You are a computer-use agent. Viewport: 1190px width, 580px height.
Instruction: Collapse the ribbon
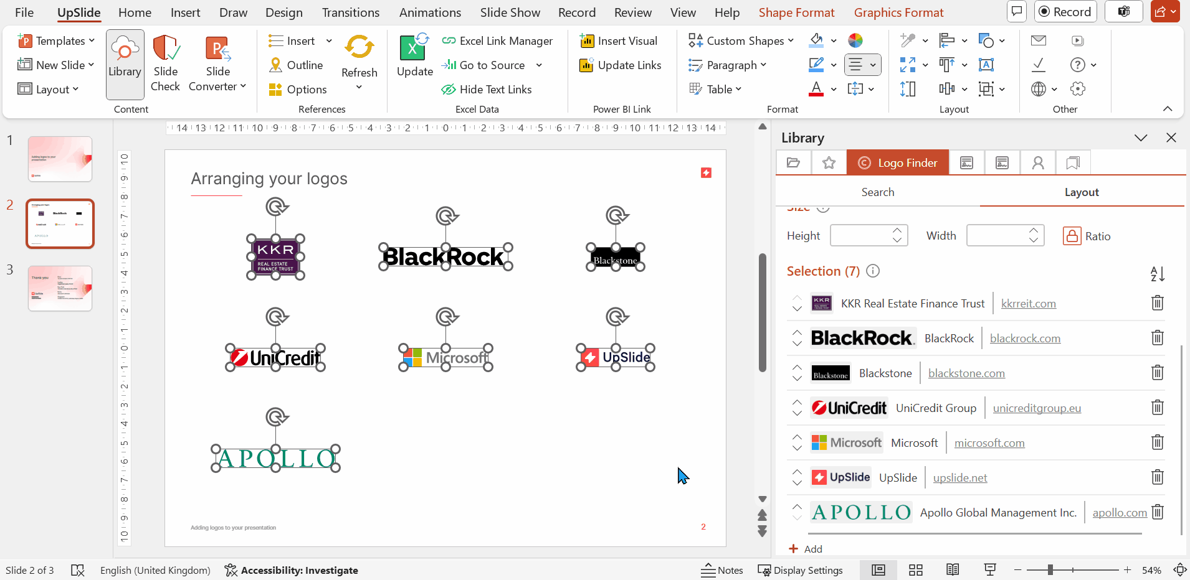[1168, 109]
